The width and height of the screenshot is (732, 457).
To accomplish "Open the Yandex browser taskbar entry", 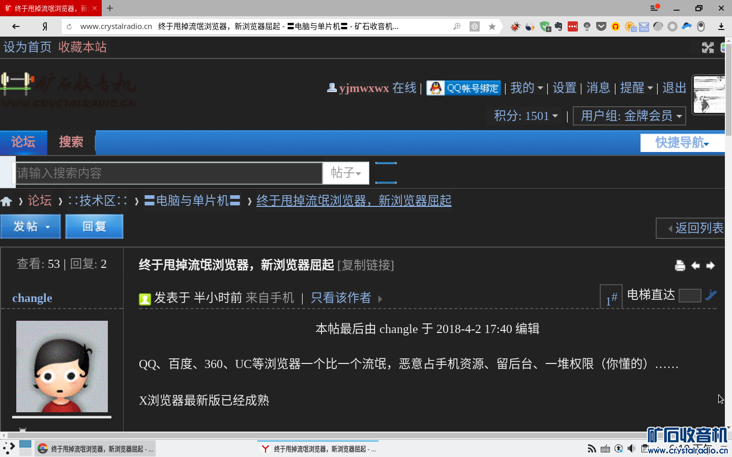I will (x=318, y=449).
